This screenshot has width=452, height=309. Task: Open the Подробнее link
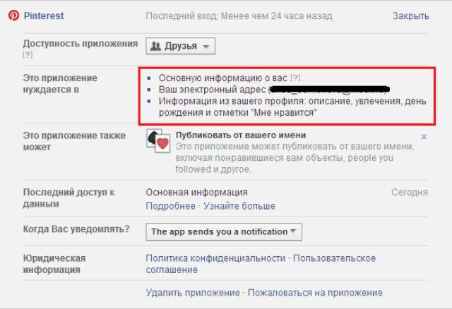click(170, 206)
